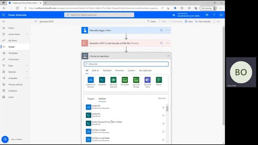Click back arrow next to generate UPCE

coord(36,21)
